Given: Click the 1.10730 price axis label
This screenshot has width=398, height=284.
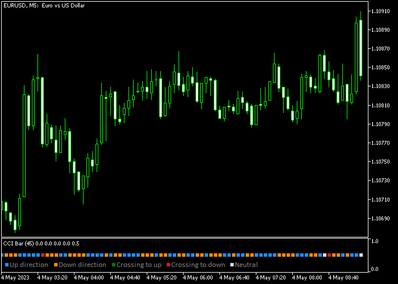Looking at the screenshot, I should click(x=380, y=181).
